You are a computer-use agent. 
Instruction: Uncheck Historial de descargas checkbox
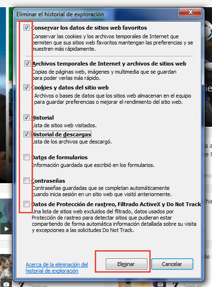(x=26, y=134)
